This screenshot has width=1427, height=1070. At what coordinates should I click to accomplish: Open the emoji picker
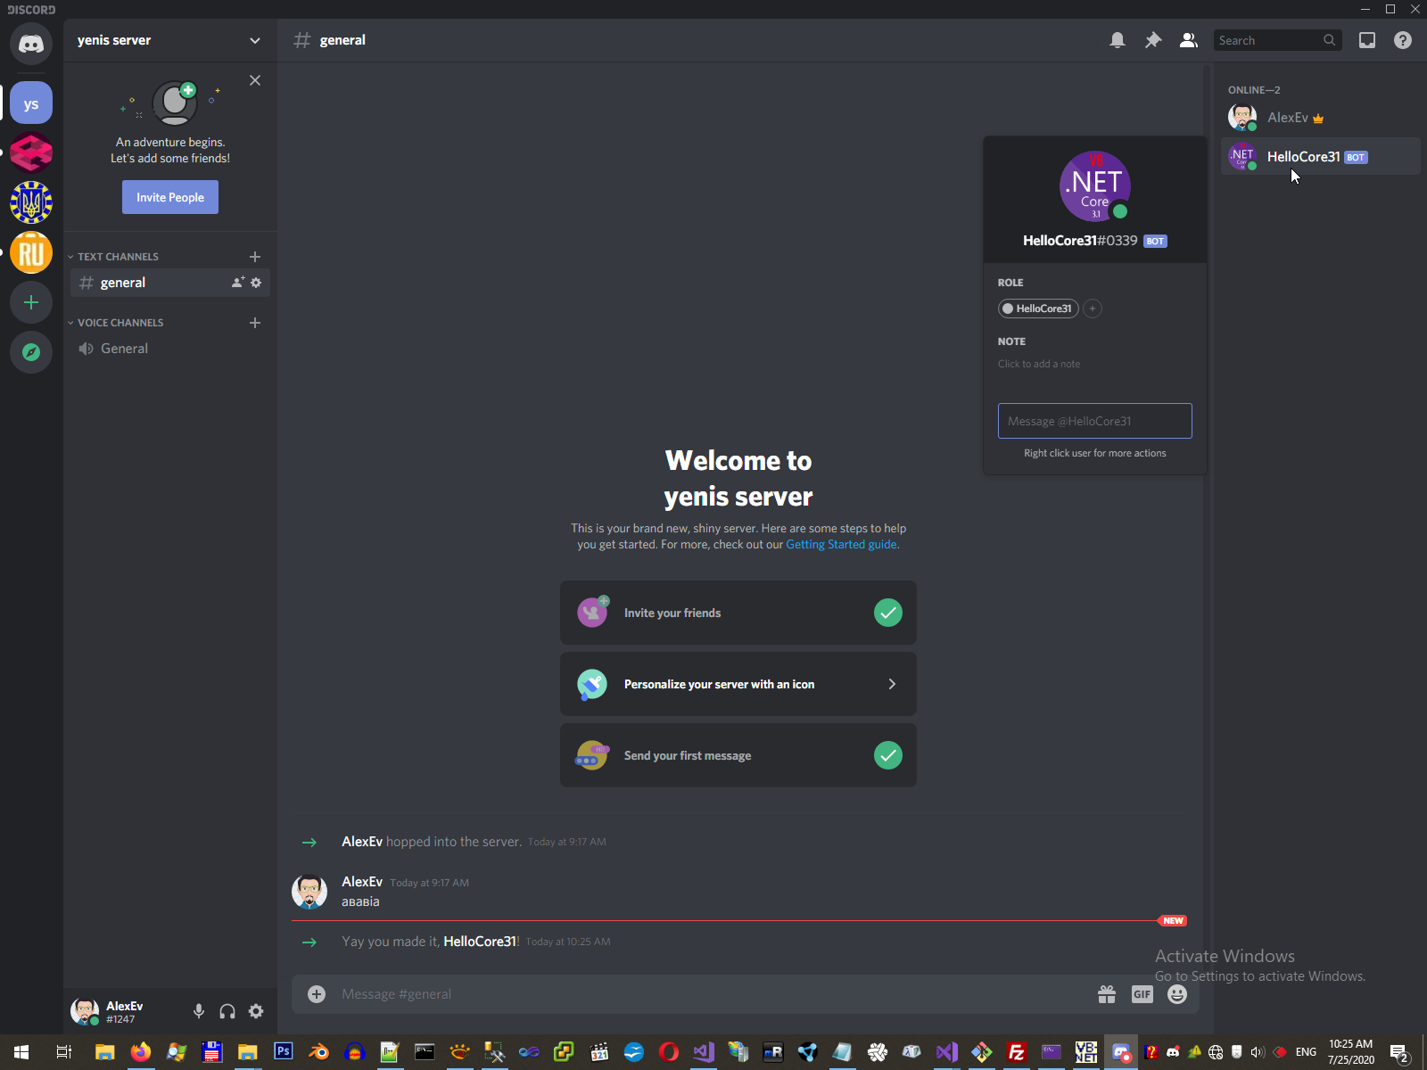click(x=1177, y=994)
